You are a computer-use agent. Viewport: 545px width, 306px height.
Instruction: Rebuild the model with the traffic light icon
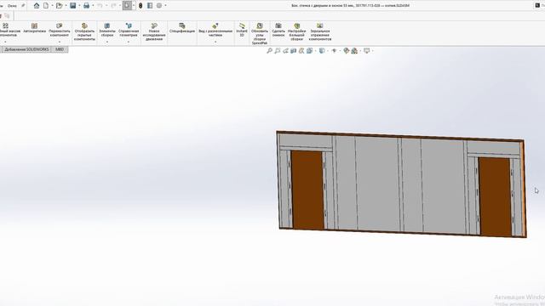pos(141,6)
